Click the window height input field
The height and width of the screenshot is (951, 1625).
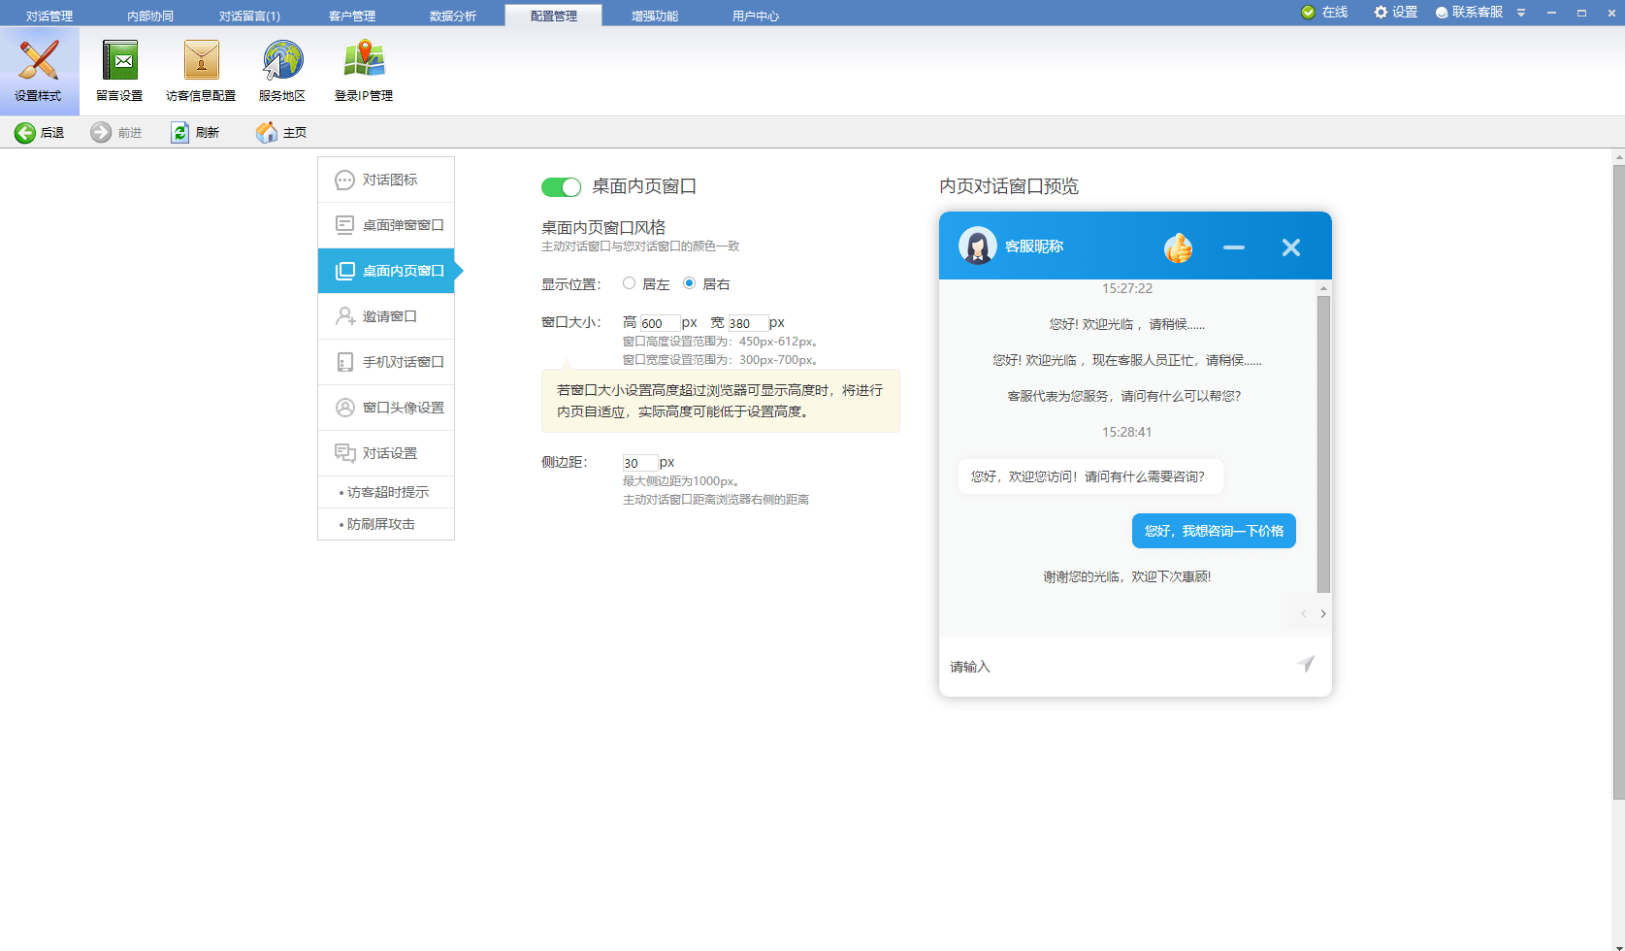659,323
